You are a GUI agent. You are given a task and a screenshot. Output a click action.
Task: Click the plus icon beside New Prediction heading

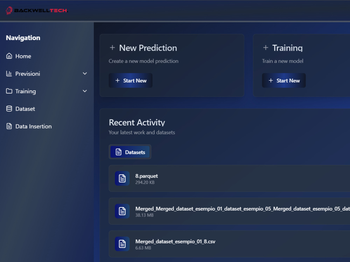(112, 48)
